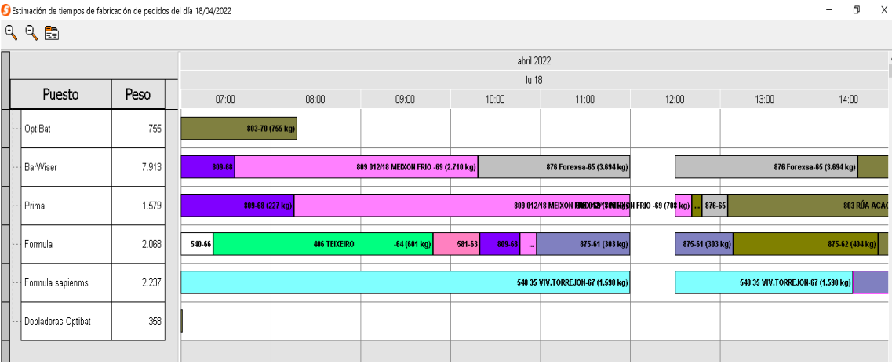Viewport: 892px width, 364px height.
Task: Click the first gray 876 Forexsa-65 bar
Action: click(554, 167)
